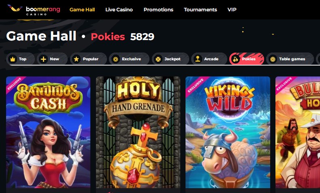This screenshot has width=320, height=193.
Task: Select the crown icon for Top games
Action: click(13, 59)
